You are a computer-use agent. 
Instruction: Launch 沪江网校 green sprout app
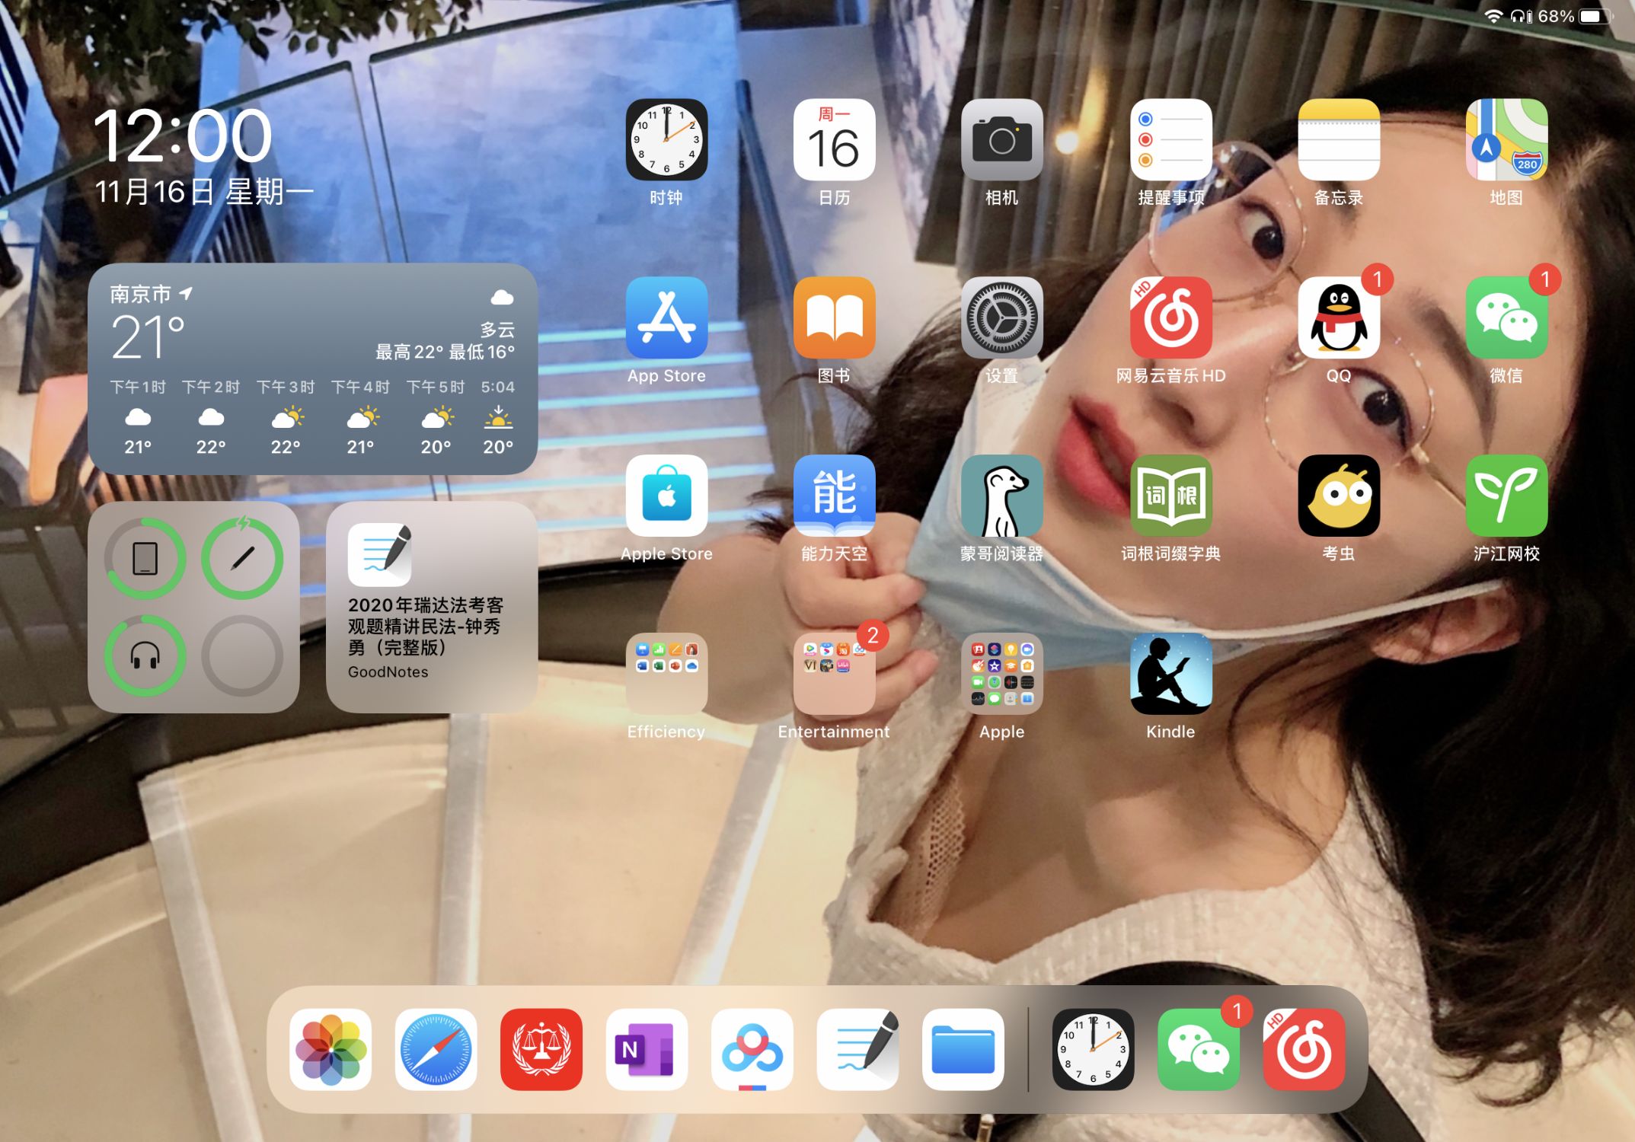coord(1506,496)
